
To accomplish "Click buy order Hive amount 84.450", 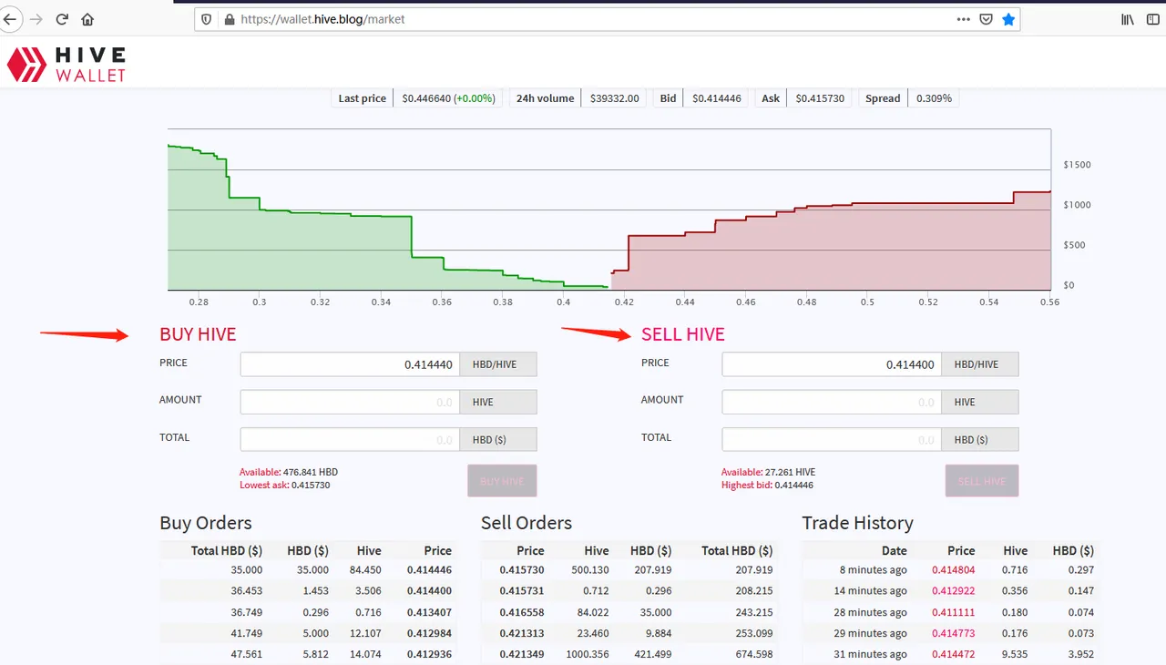I will click(x=365, y=570).
